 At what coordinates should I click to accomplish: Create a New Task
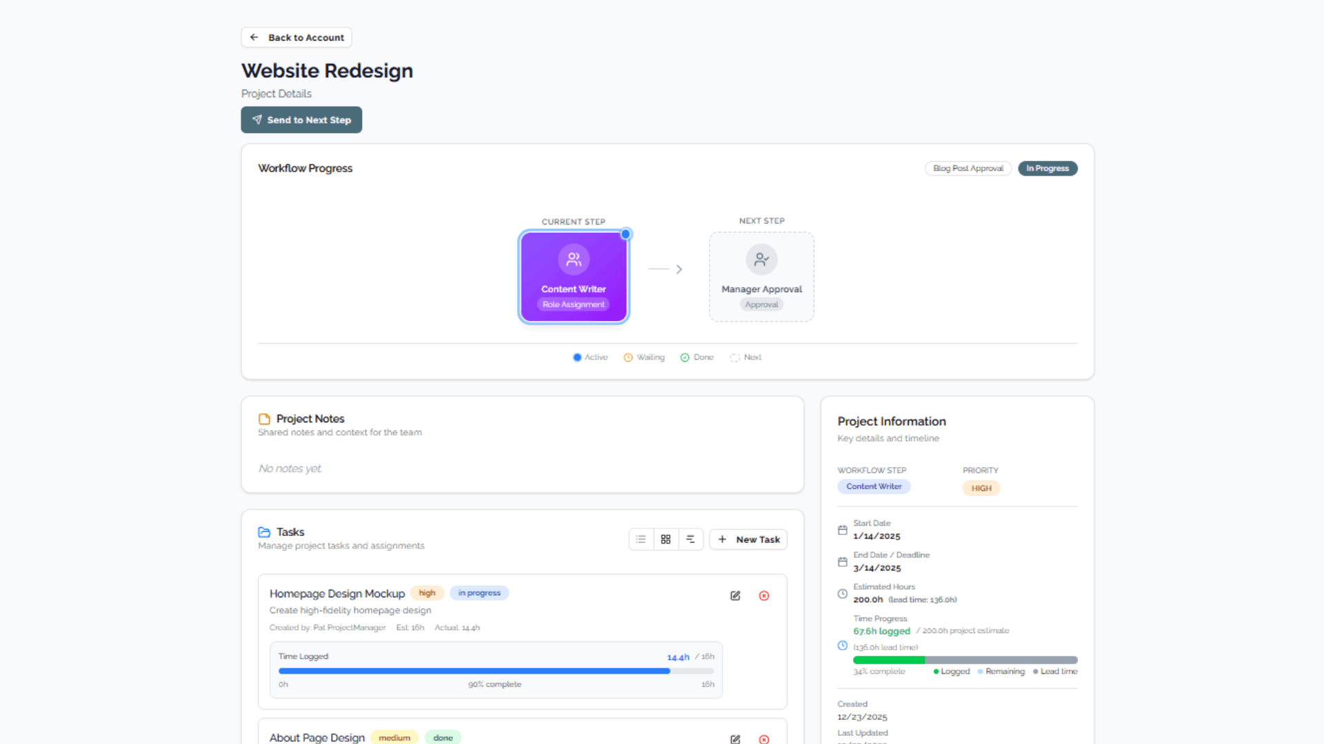[748, 539]
